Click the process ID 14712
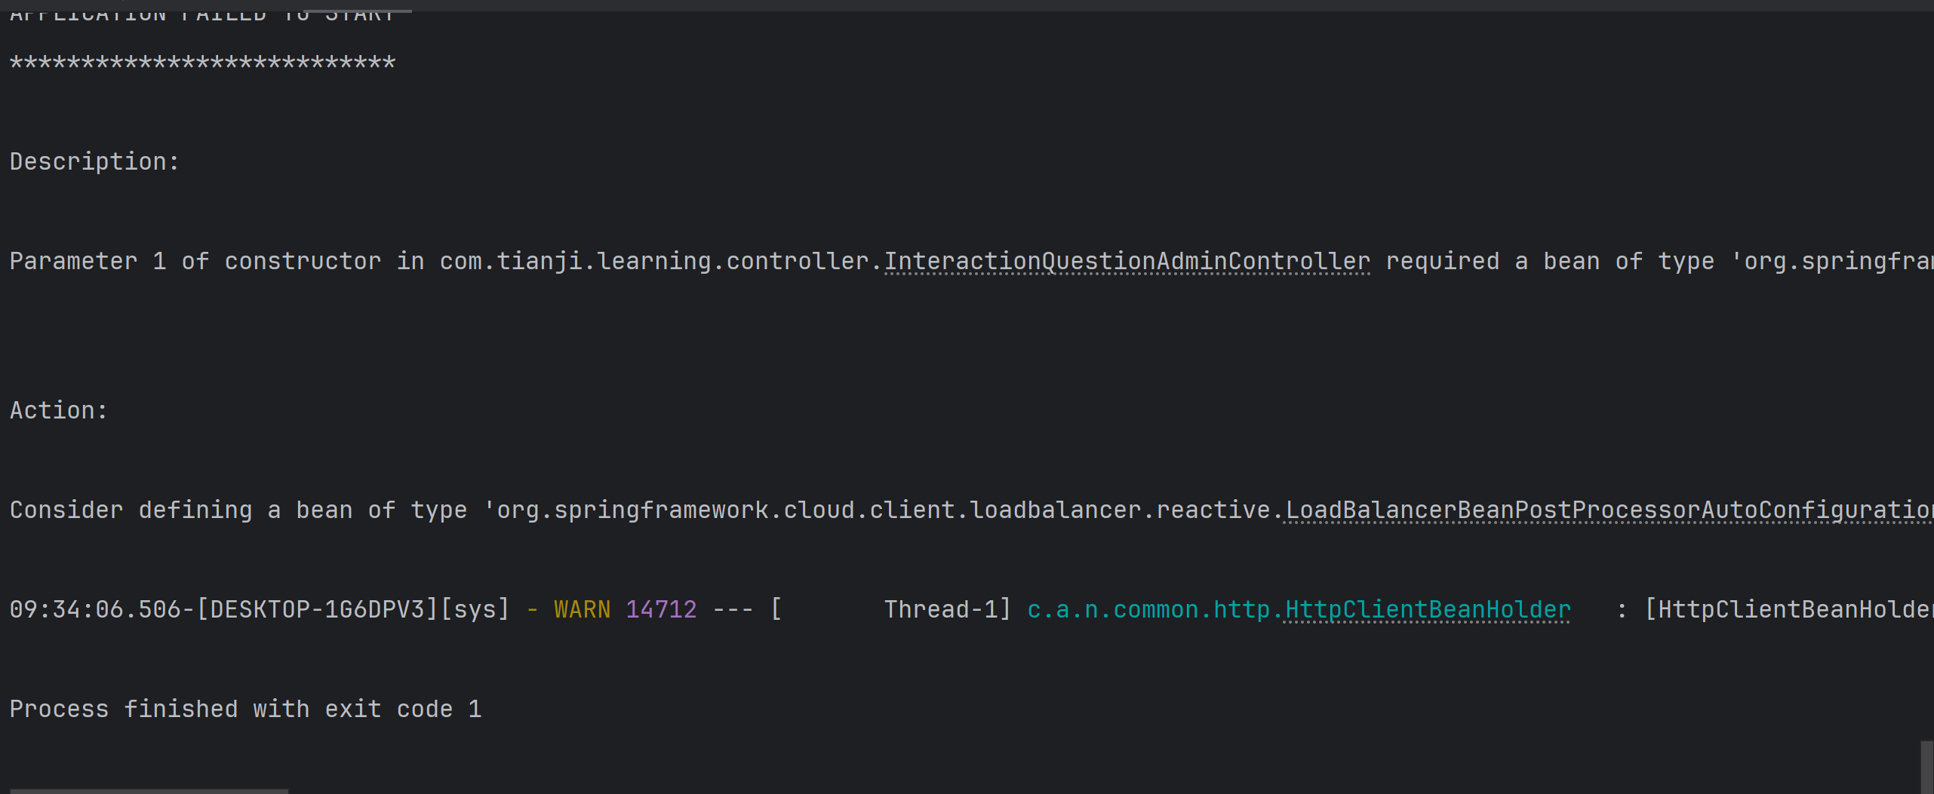Image resolution: width=1934 pixels, height=794 pixels. click(x=661, y=609)
